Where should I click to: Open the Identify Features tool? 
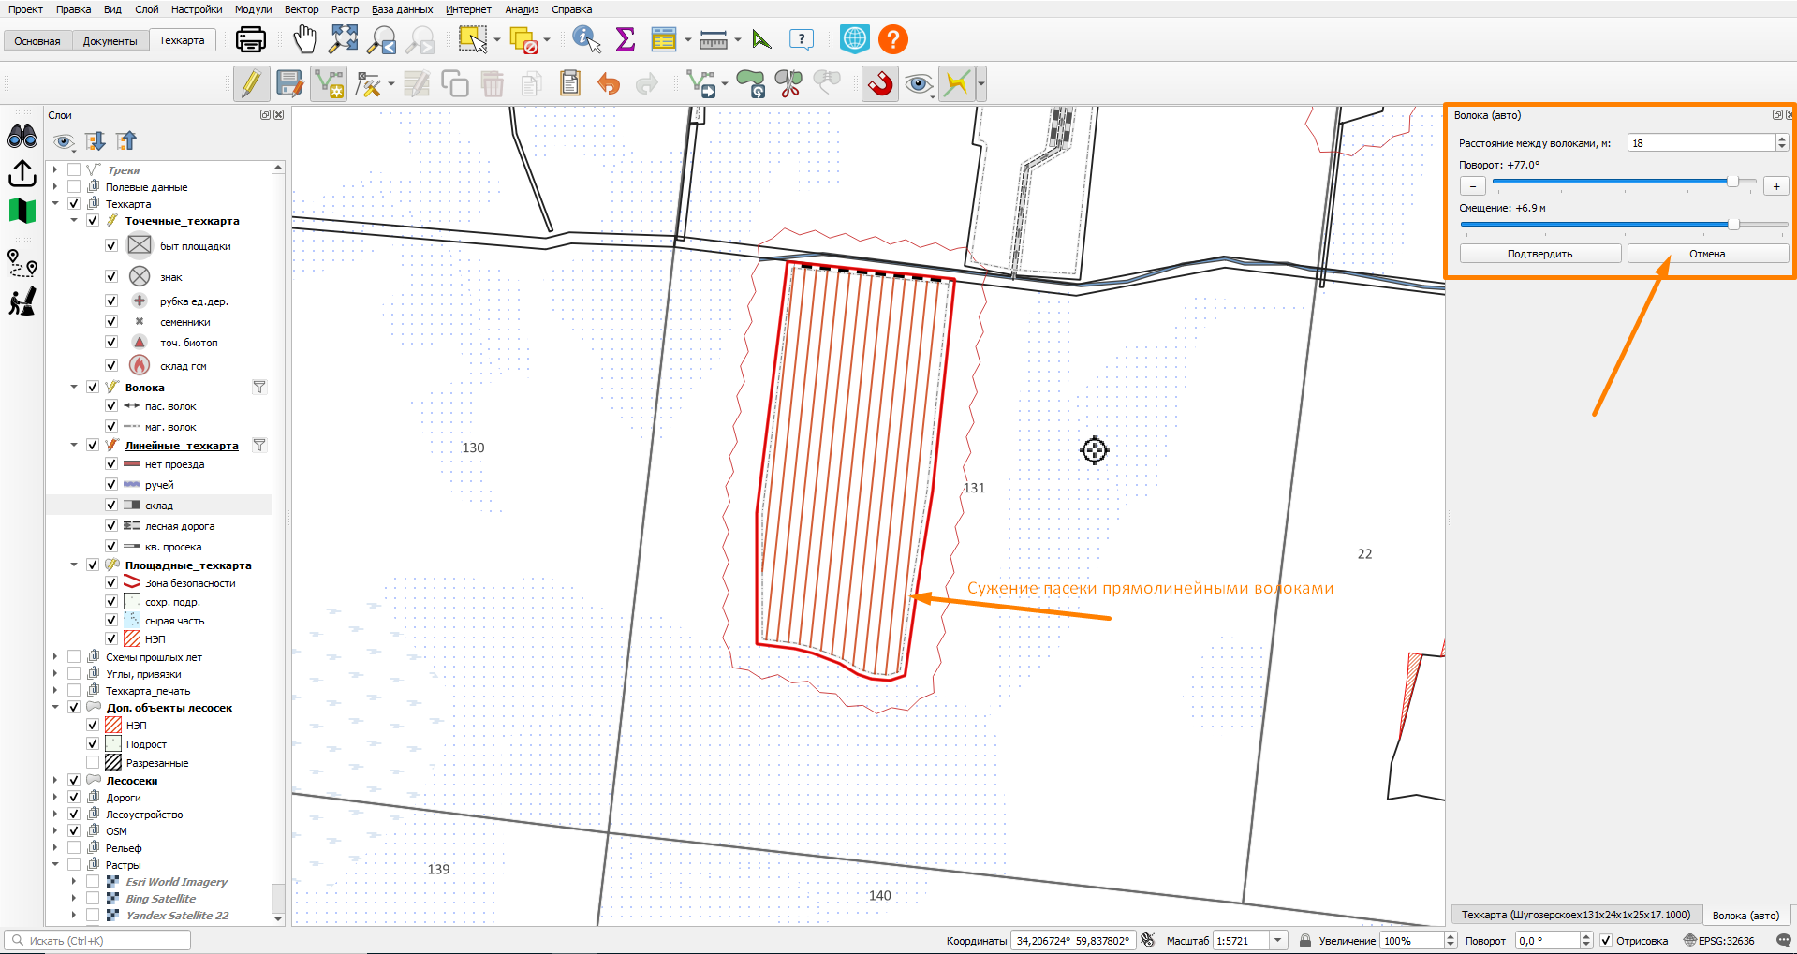[586, 39]
